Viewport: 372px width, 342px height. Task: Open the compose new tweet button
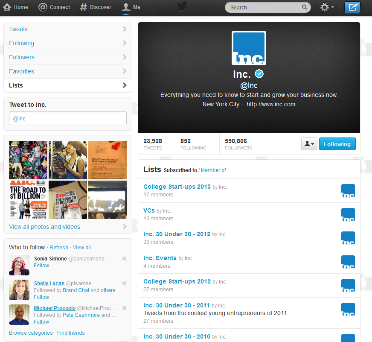(352, 7)
